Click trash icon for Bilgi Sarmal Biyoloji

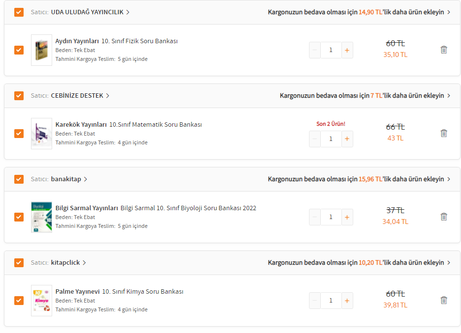444,217
